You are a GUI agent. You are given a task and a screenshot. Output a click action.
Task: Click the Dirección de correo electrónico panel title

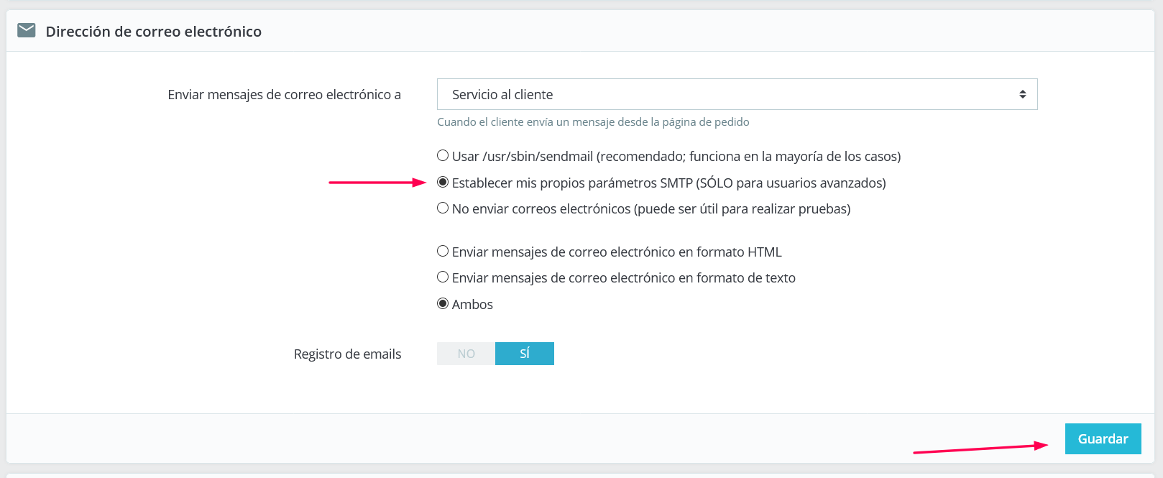pyautogui.click(x=153, y=32)
